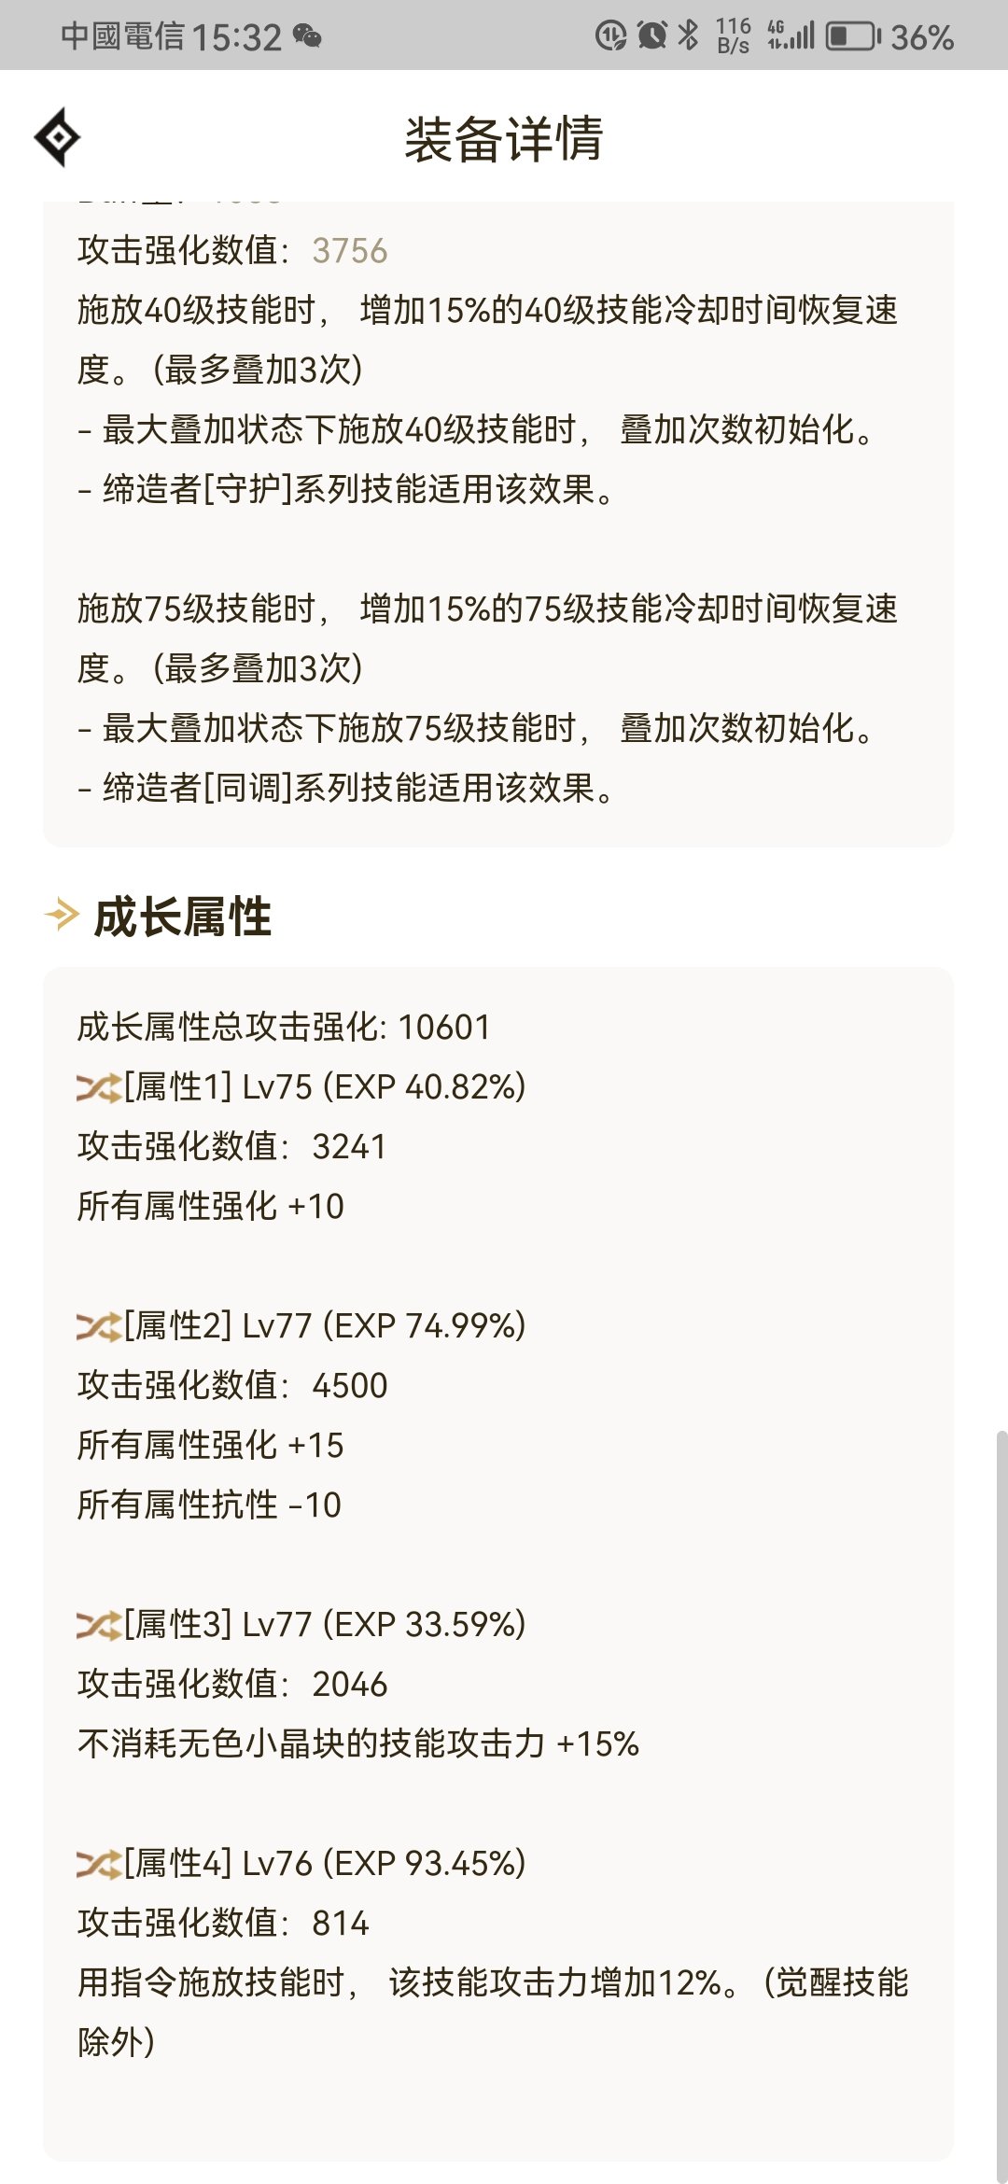Viewport: 1008px width, 2184px height.
Task: Tap the 缔造者[同调]系列技能 description line
Action: click(x=346, y=789)
